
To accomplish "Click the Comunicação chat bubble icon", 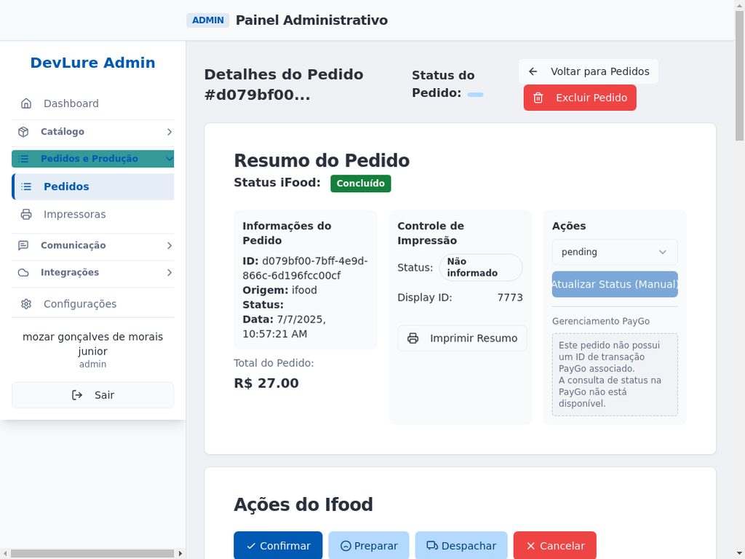I will (23, 245).
